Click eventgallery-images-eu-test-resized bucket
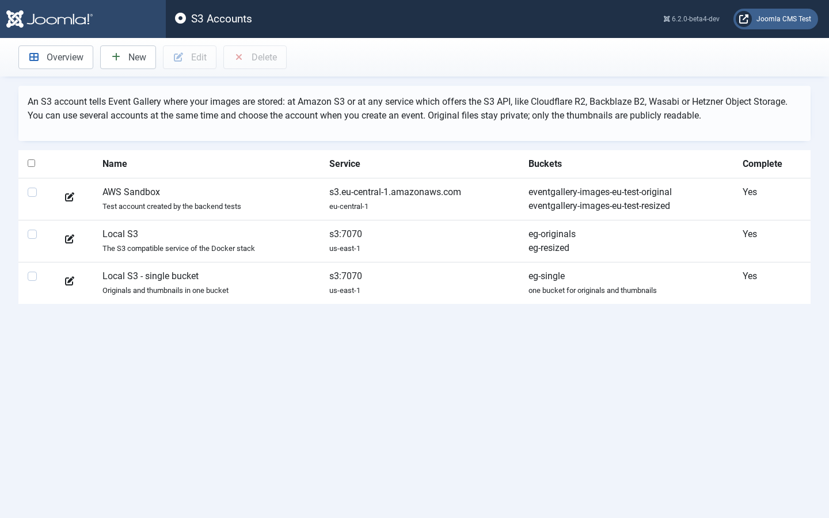 click(599, 205)
